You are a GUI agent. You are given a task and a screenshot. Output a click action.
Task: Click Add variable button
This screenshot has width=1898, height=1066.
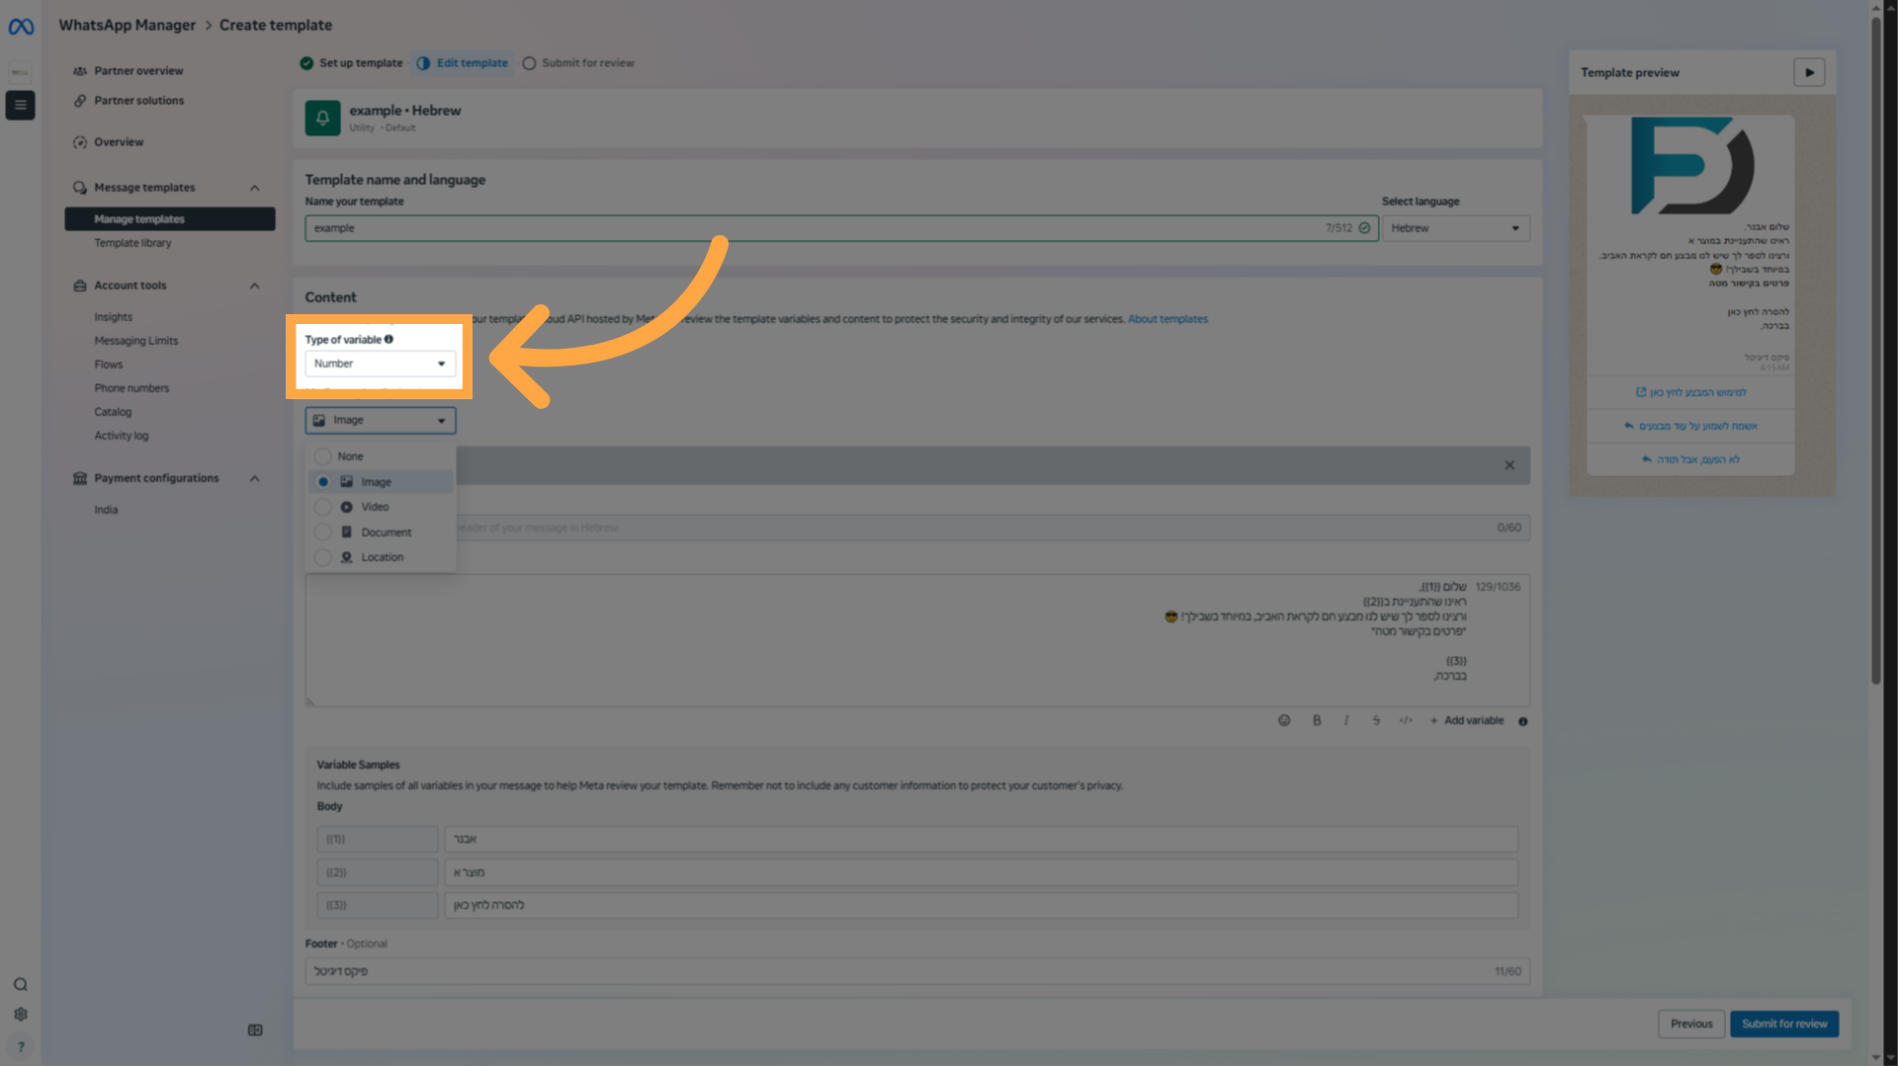coord(1467,720)
